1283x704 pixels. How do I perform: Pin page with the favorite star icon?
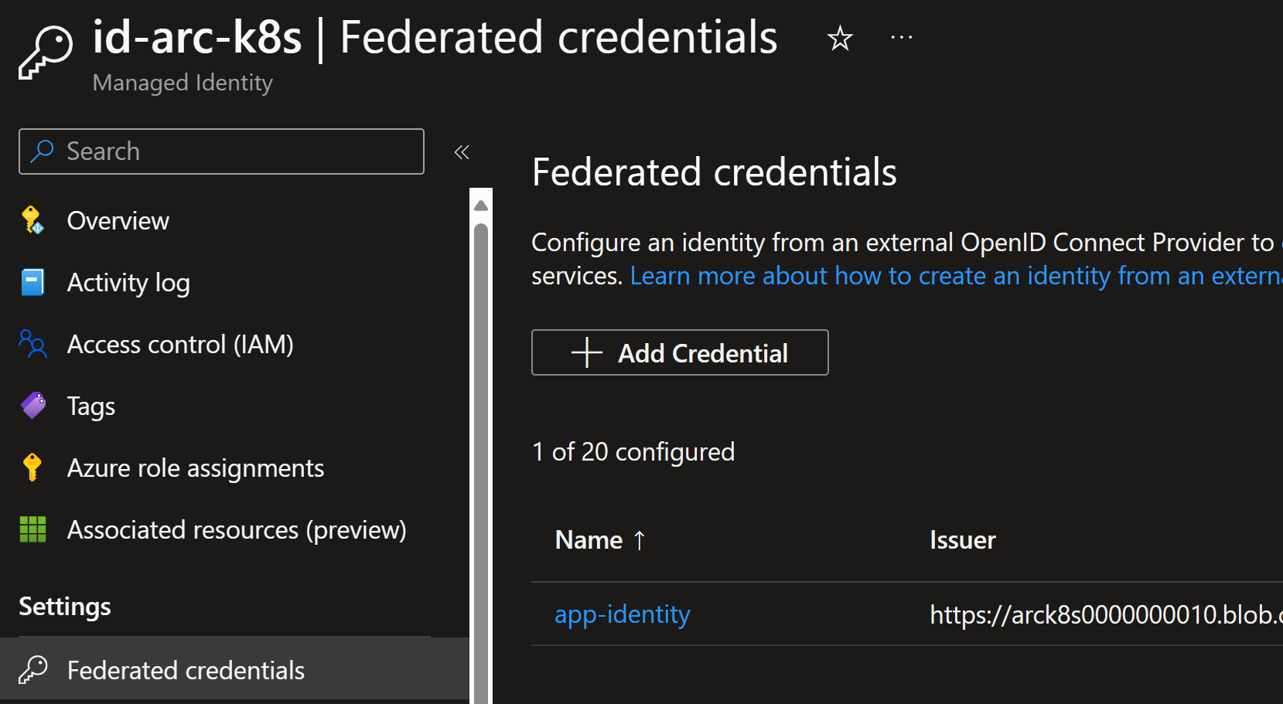[840, 38]
